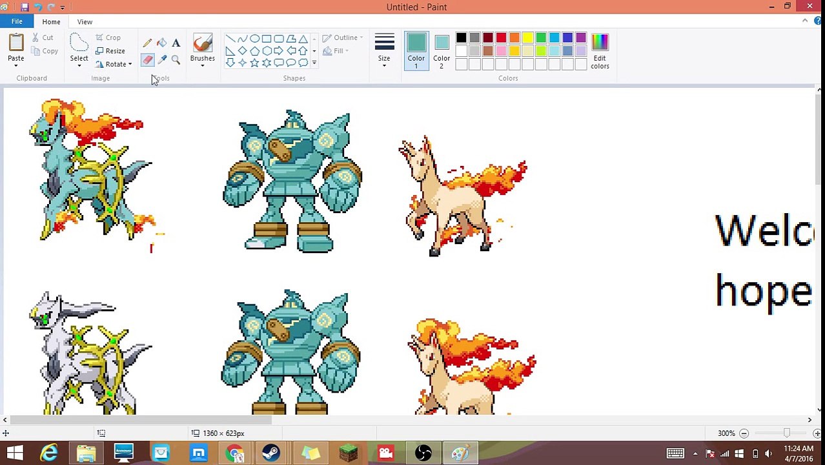Expand the Rotate dropdown

[x=130, y=65]
